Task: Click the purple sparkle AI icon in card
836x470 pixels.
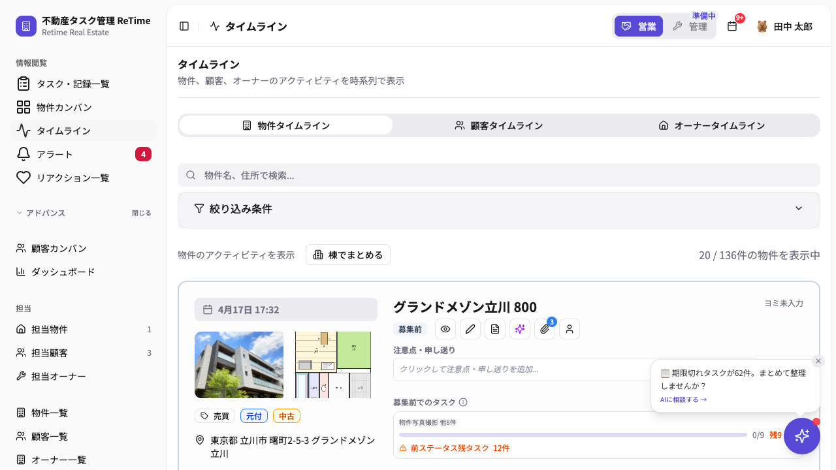Action: click(520, 329)
